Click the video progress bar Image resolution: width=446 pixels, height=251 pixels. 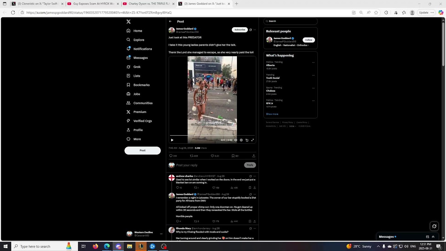212,135
